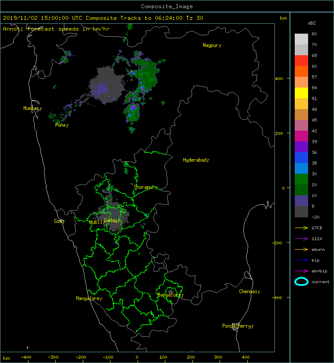334x363 pixels.
Task: Click the cyan ellipse marking current storm
Action: pyautogui.click(x=301, y=282)
